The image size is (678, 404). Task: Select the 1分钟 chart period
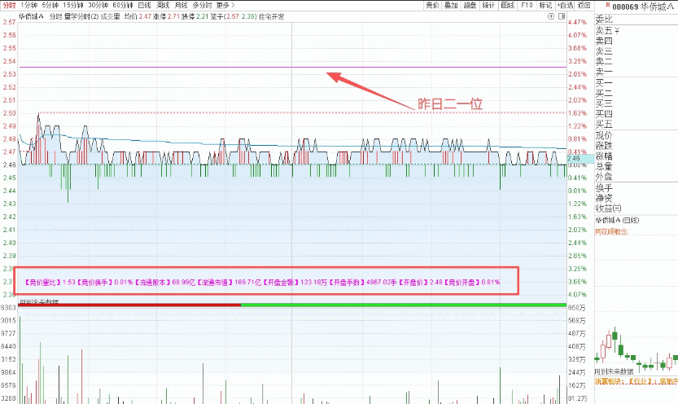point(29,5)
